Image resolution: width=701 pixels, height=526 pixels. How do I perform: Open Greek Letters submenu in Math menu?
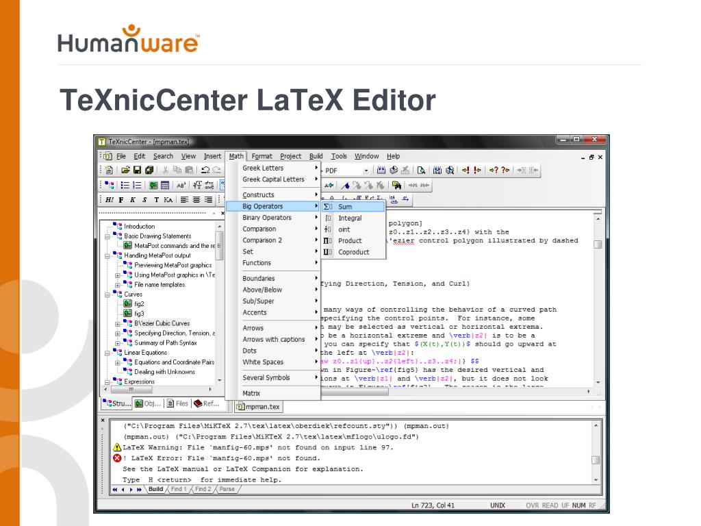click(x=273, y=168)
